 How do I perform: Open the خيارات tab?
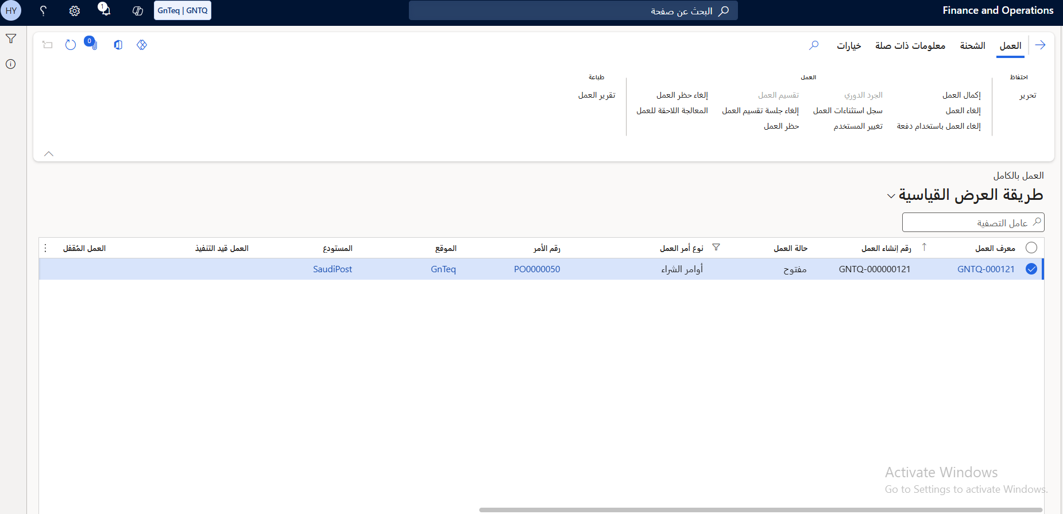pos(849,46)
